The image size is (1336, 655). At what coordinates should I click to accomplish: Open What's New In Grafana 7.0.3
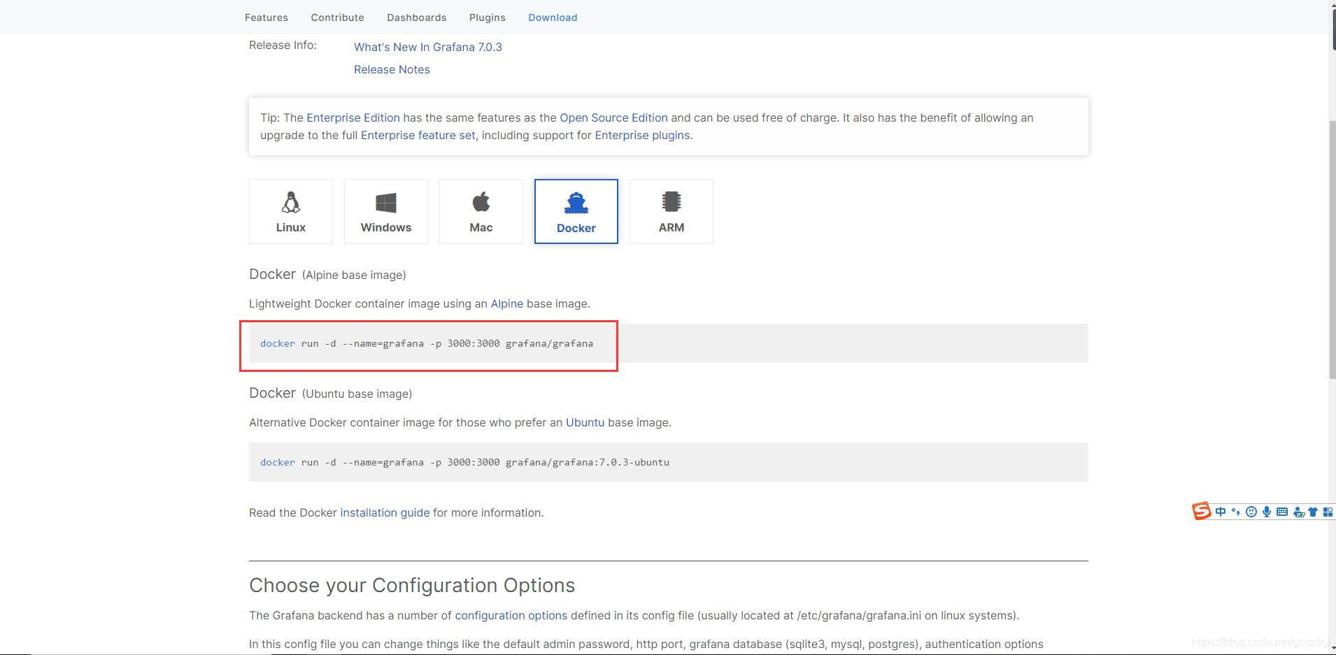point(428,47)
